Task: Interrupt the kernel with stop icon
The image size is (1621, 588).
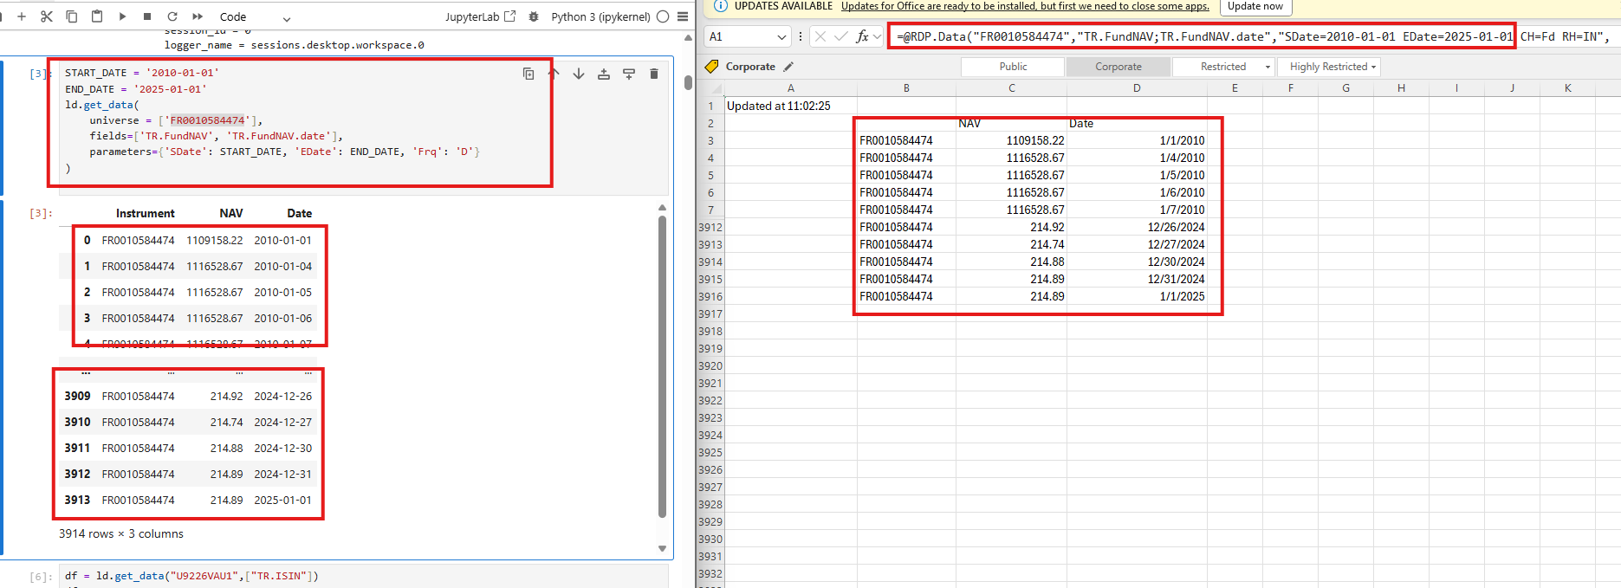Action: (147, 16)
